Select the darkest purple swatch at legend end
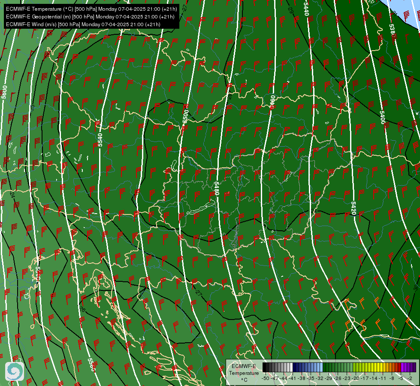 (415, 367)
